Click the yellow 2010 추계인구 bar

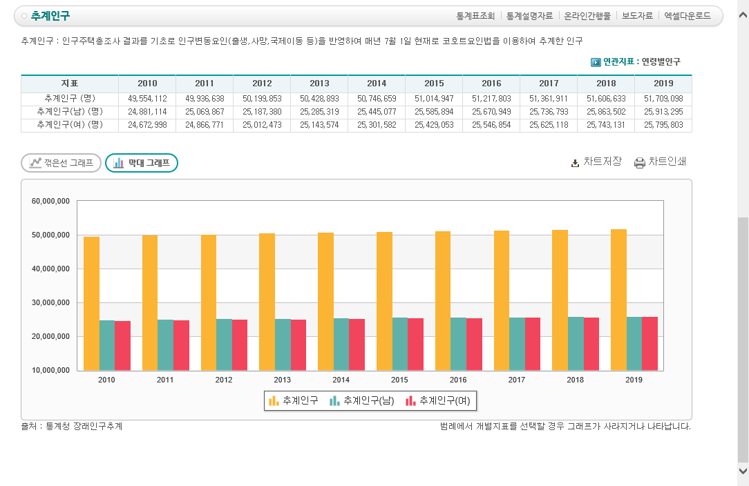point(91,304)
